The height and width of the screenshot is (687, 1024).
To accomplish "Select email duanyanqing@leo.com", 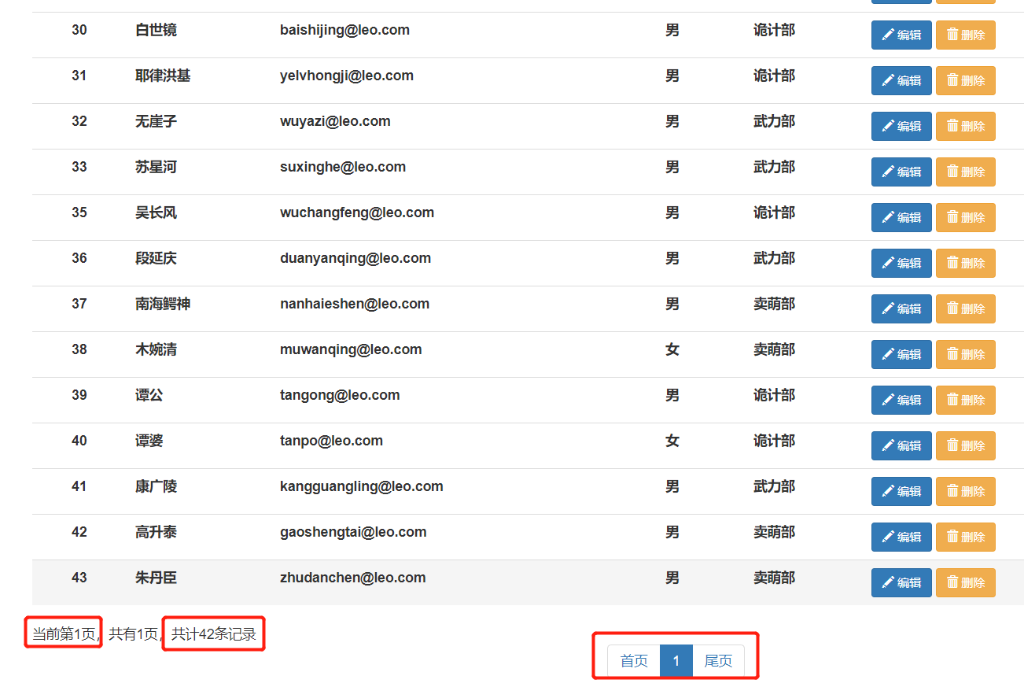I will coord(355,258).
